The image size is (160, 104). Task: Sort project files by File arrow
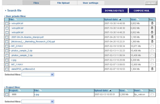pyautogui.click(x=41, y=90)
